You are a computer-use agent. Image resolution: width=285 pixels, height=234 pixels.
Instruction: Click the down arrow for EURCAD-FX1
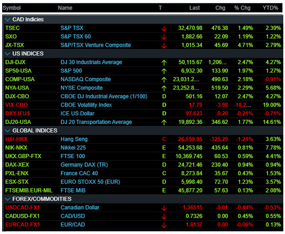click(164, 225)
